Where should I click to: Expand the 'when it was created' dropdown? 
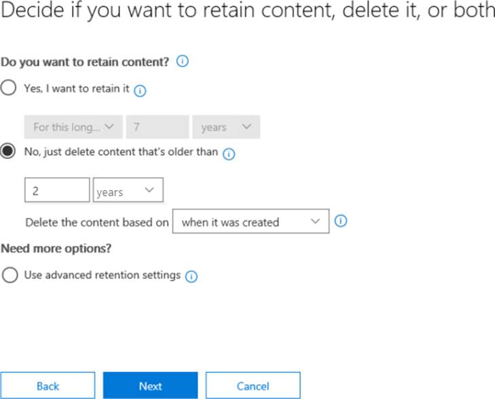click(251, 222)
